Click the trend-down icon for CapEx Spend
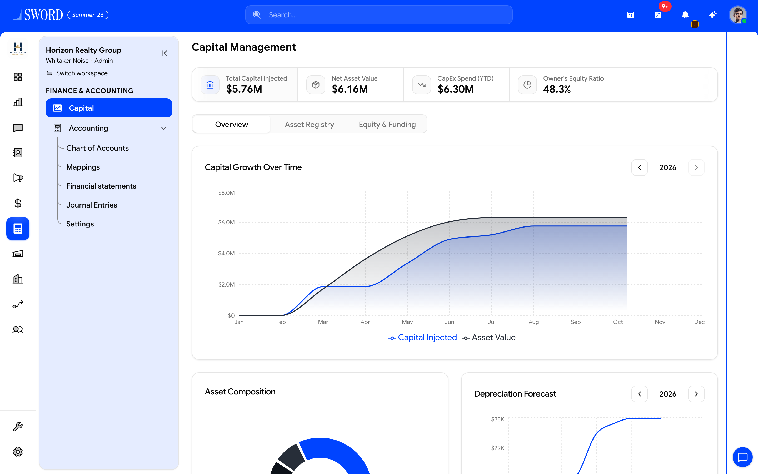This screenshot has width=758, height=474. [x=422, y=85]
